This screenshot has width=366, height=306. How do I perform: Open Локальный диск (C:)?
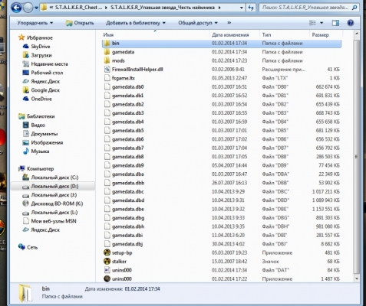point(51,177)
